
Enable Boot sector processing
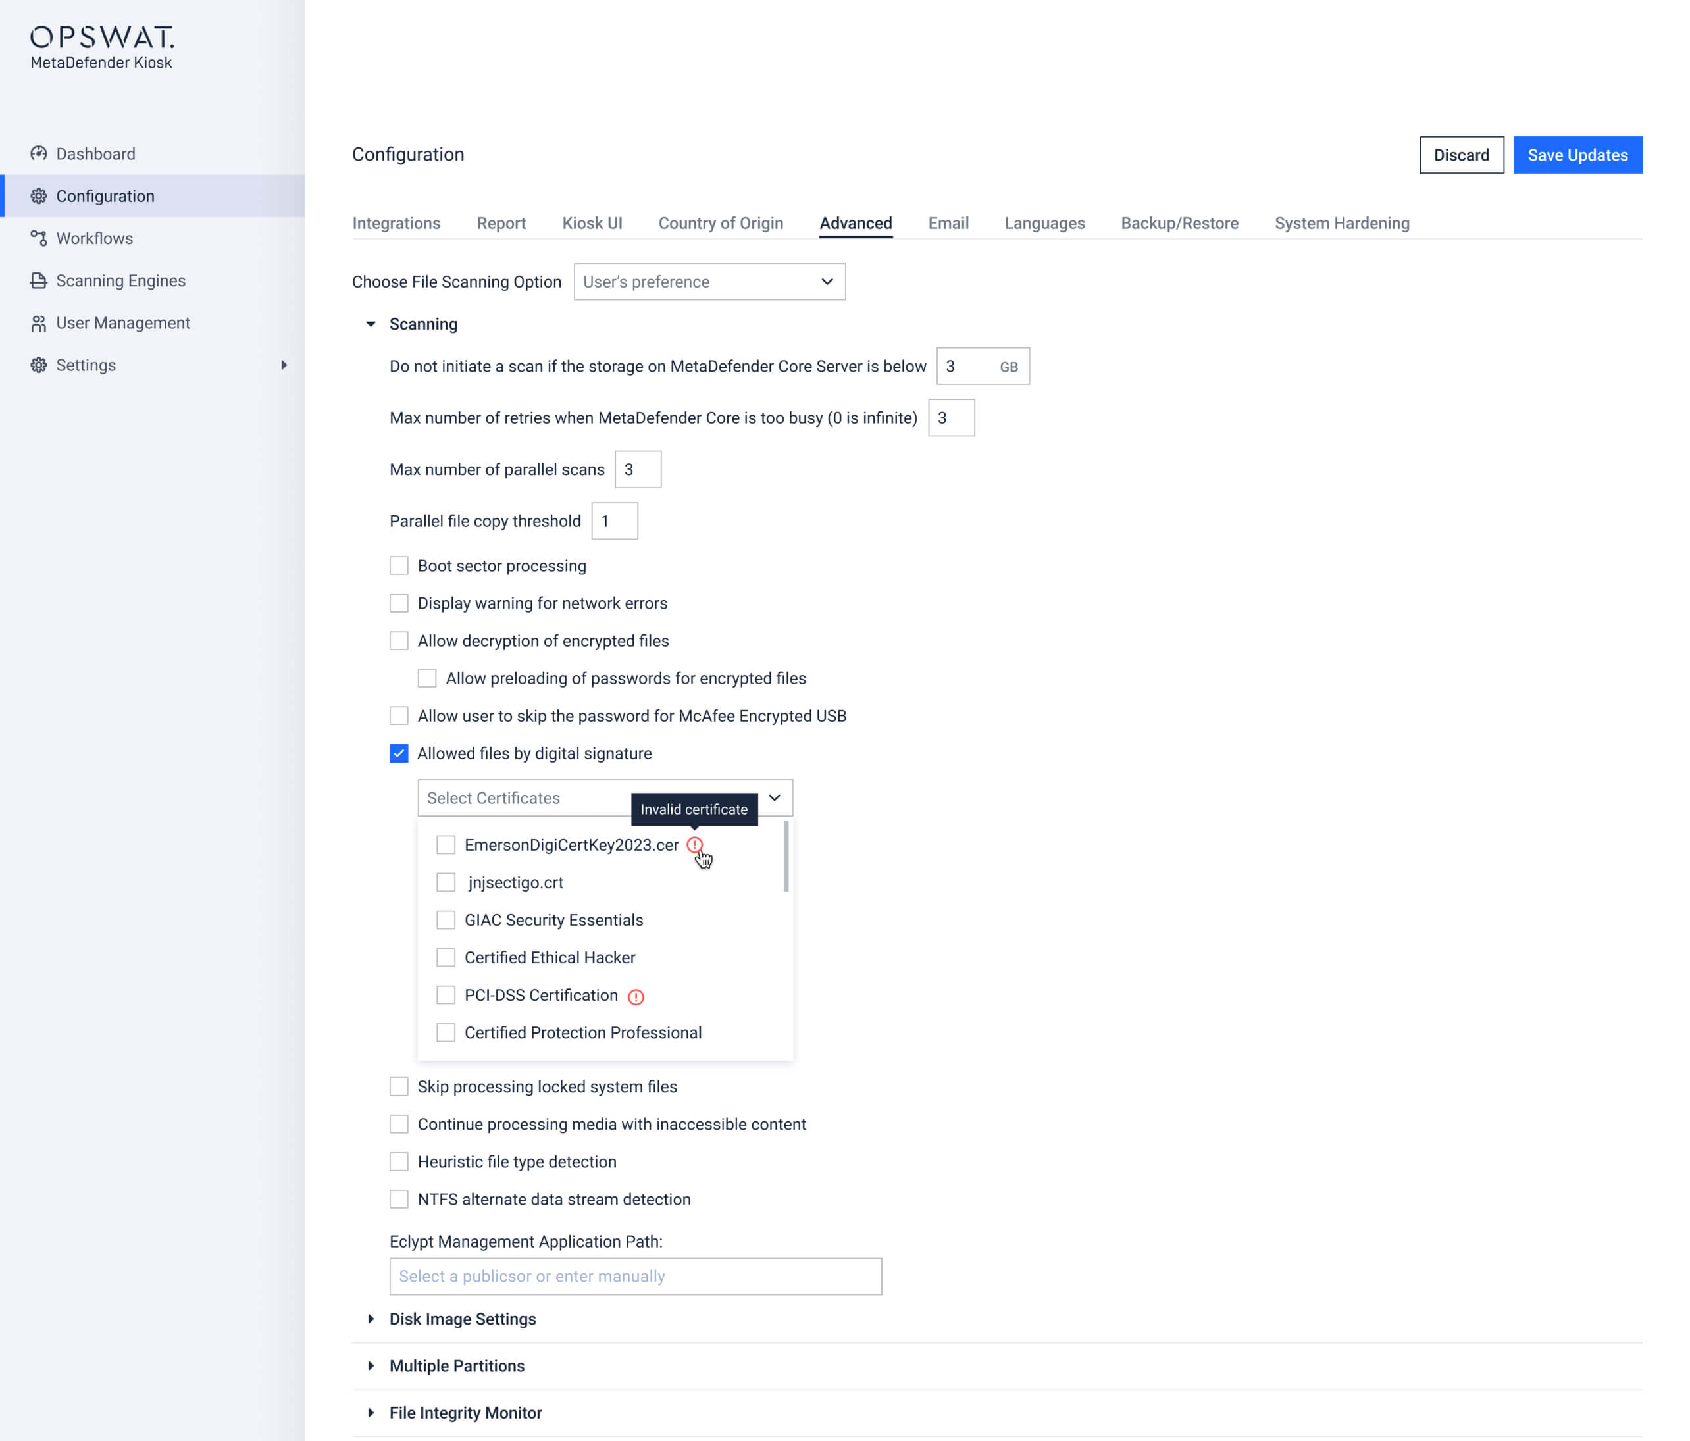click(399, 565)
